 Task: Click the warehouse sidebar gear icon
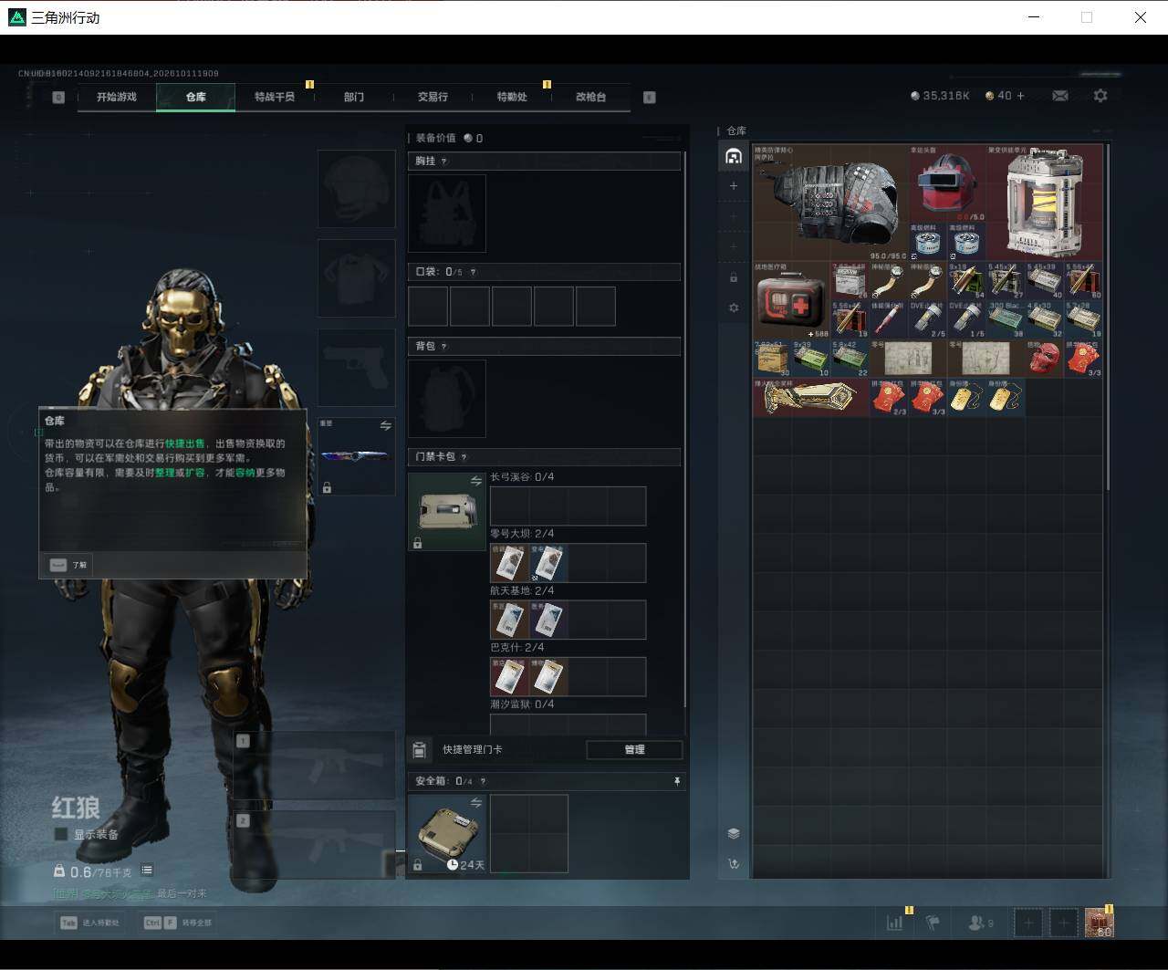pos(734,308)
